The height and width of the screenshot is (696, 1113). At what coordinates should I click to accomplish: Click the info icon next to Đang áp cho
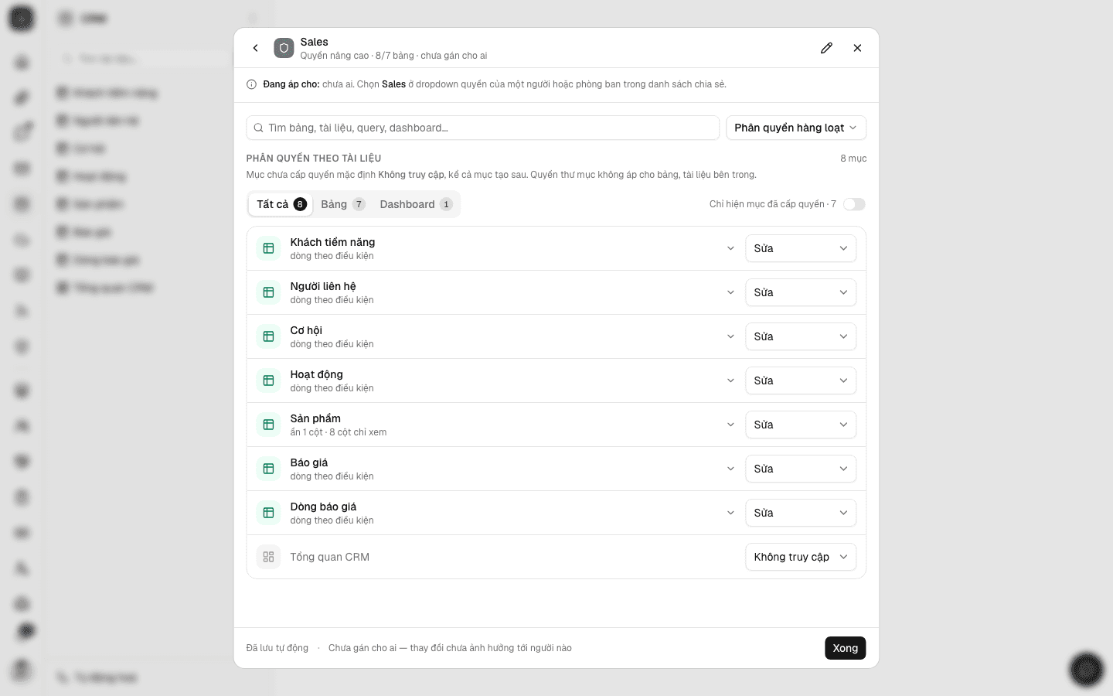(x=251, y=84)
